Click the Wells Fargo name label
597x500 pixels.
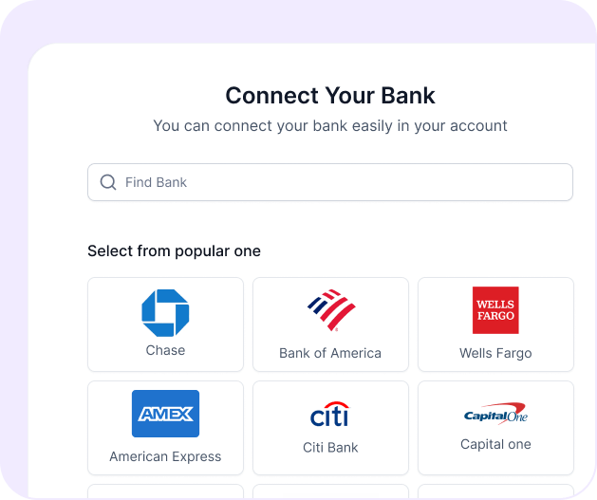click(x=495, y=353)
